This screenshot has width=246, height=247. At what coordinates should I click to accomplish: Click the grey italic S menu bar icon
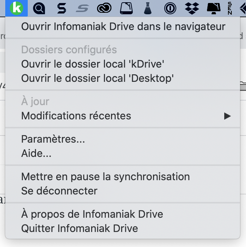coord(82,8)
